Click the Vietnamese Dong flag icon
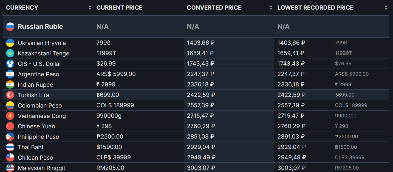Screen dimensions: 393x172 click(x=10, y=116)
